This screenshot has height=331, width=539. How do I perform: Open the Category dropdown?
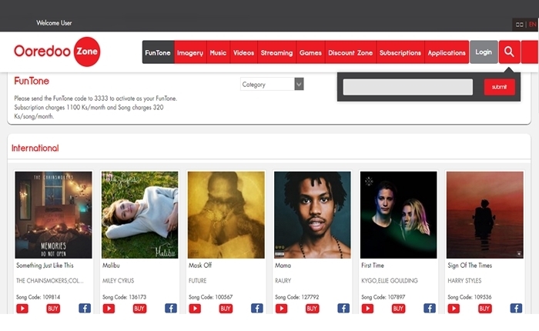[x=272, y=84]
